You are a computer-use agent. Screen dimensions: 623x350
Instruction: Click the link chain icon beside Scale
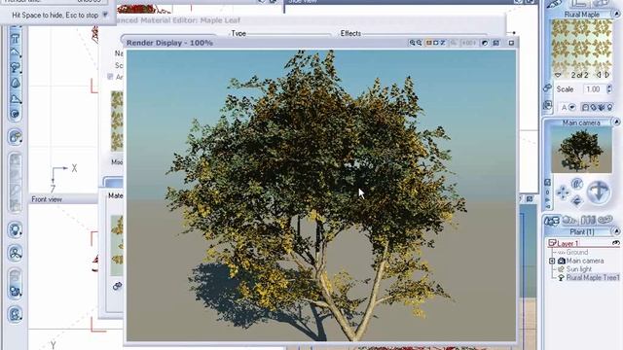[x=547, y=87]
